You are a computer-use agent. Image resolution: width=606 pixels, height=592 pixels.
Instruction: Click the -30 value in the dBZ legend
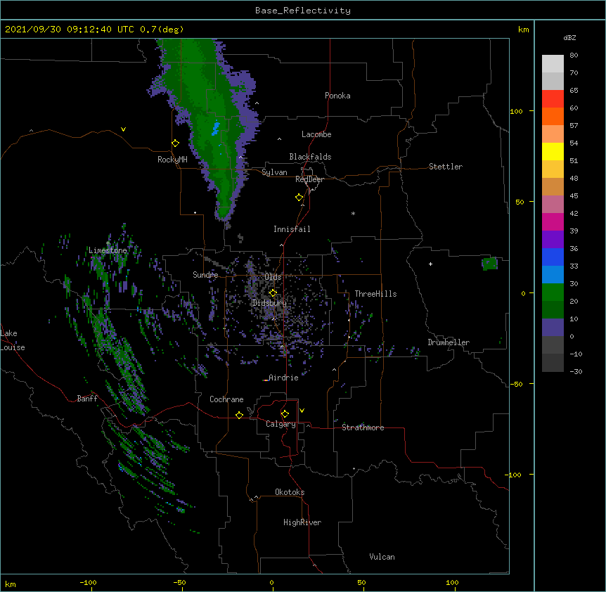pyautogui.click(x=576, y=372)
